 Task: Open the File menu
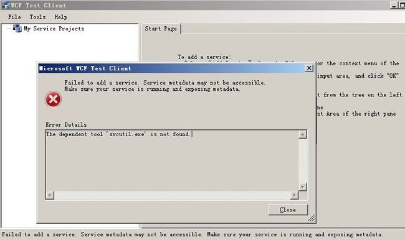(x=14, y=17)
